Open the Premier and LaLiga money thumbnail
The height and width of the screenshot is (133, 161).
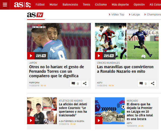point(110,111)
